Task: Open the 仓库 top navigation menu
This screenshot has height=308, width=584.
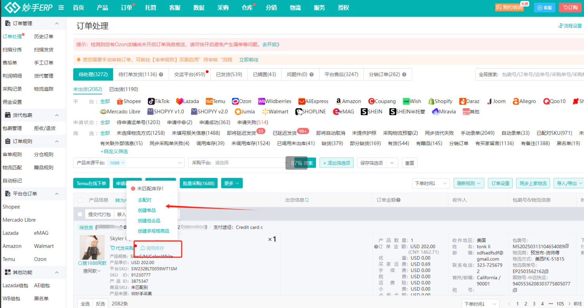Action: [247, 8]
